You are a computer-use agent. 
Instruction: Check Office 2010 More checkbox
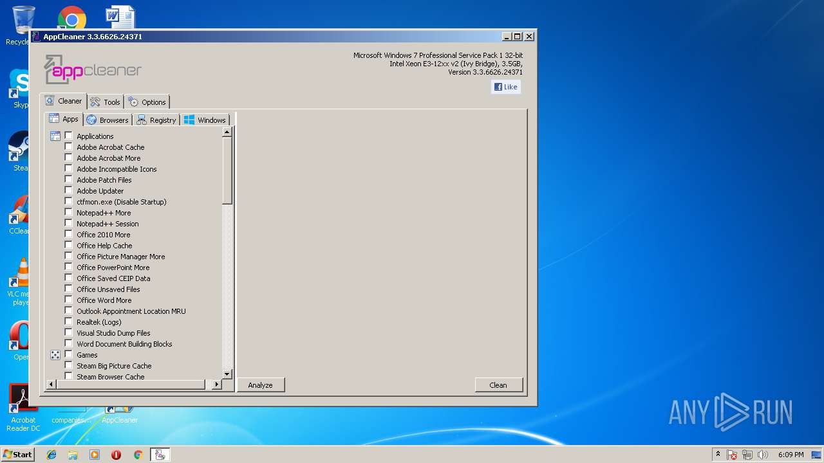[69, 234]
